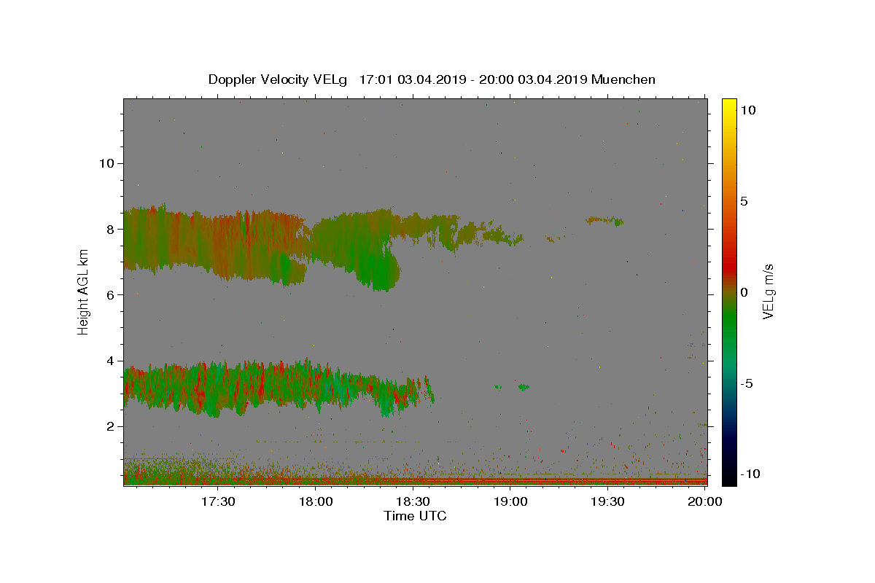Click the 17:30 time tick label
The width and height of the screenshot is (875, 583).
[x=217, y=501]
